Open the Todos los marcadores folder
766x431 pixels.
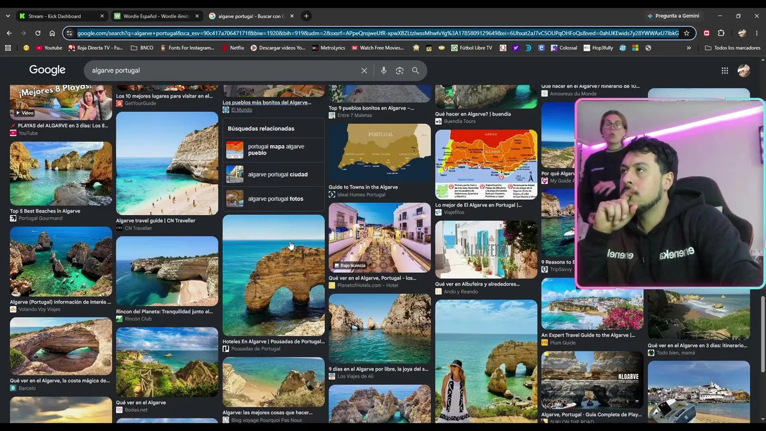(x=732, y=48)
